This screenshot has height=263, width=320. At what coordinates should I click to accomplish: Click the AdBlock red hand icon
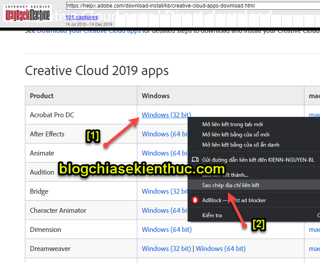coord(195,200)
